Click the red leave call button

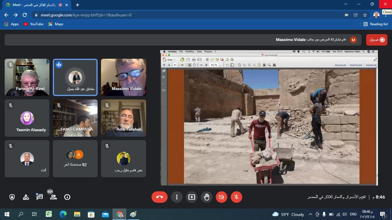pos(160,197)
